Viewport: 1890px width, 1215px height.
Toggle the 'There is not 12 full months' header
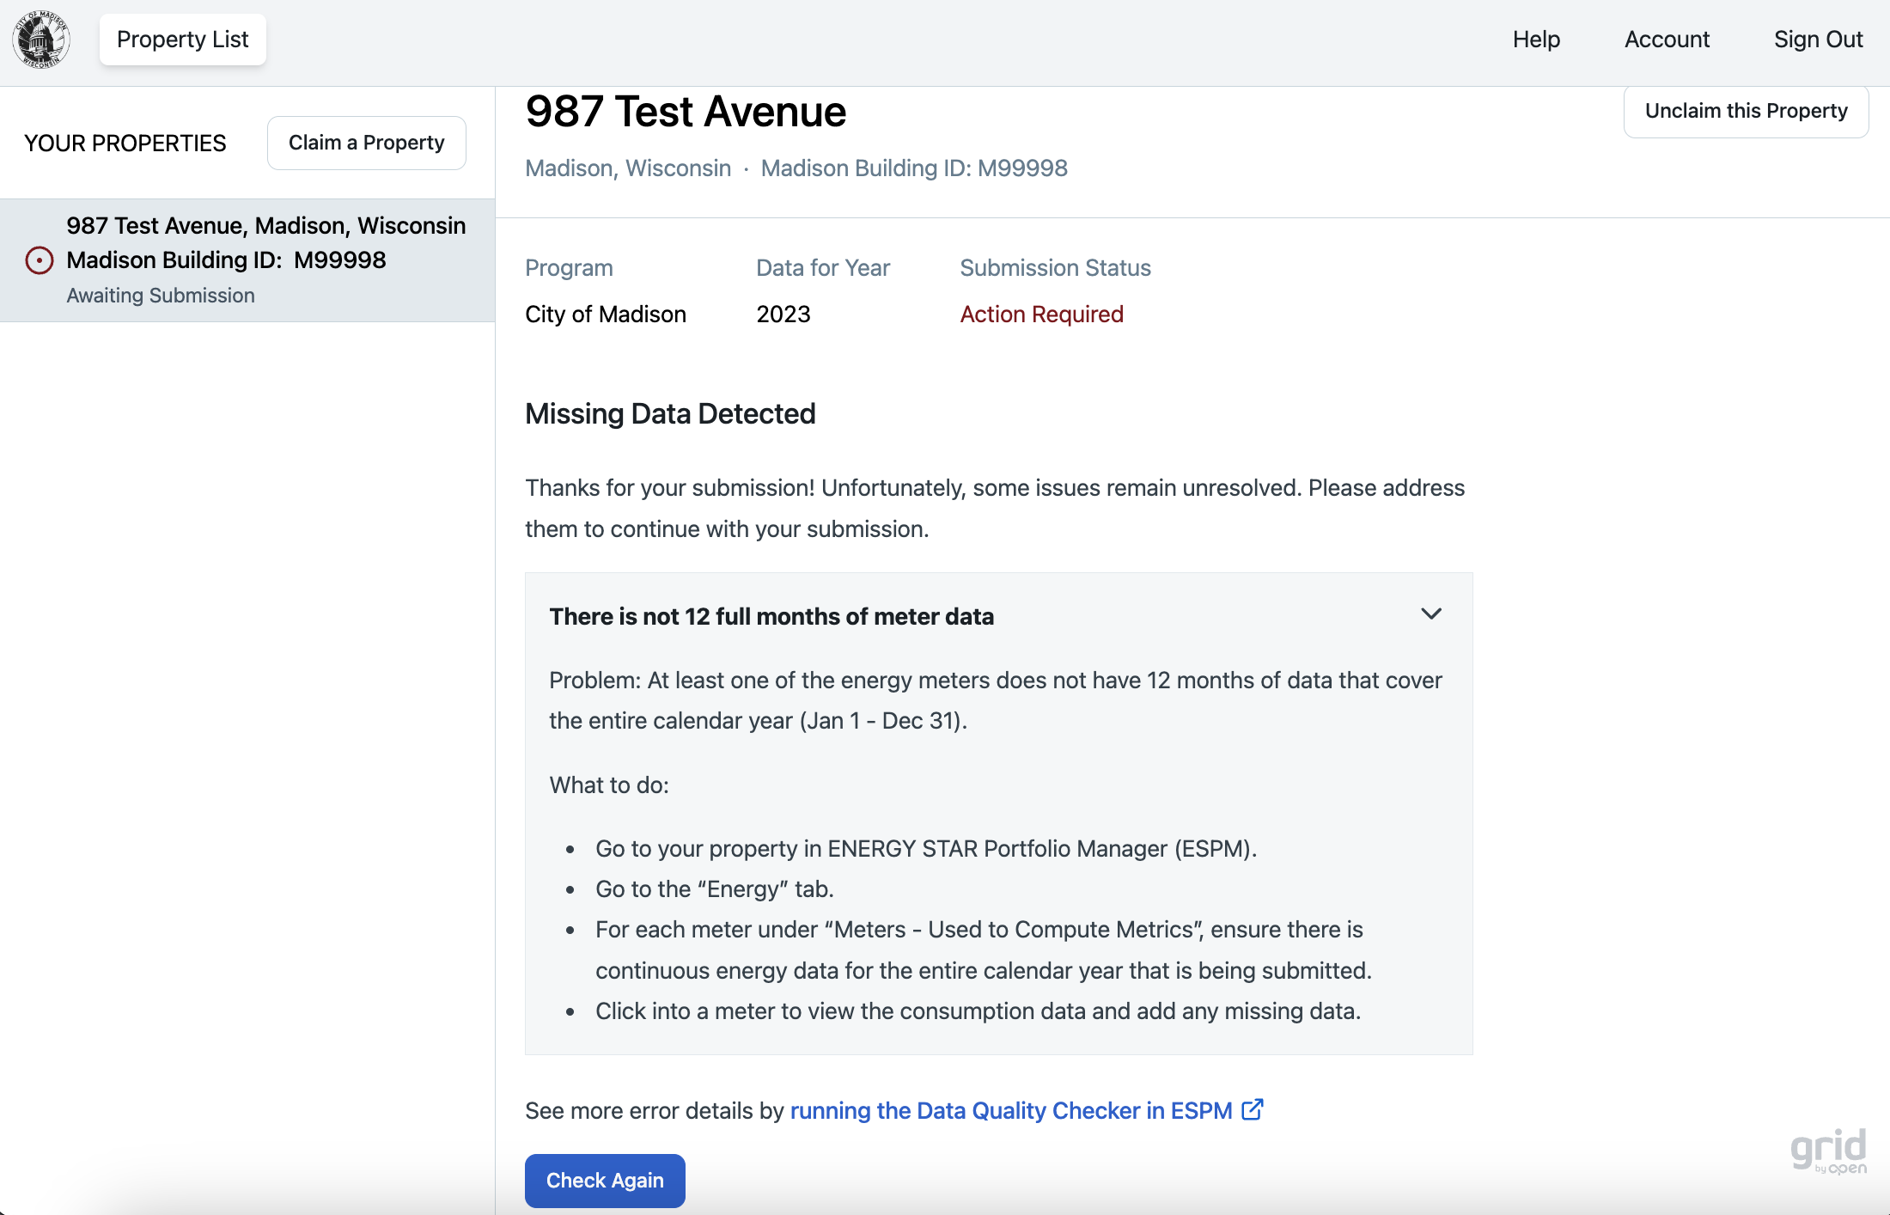pos(771,617)
